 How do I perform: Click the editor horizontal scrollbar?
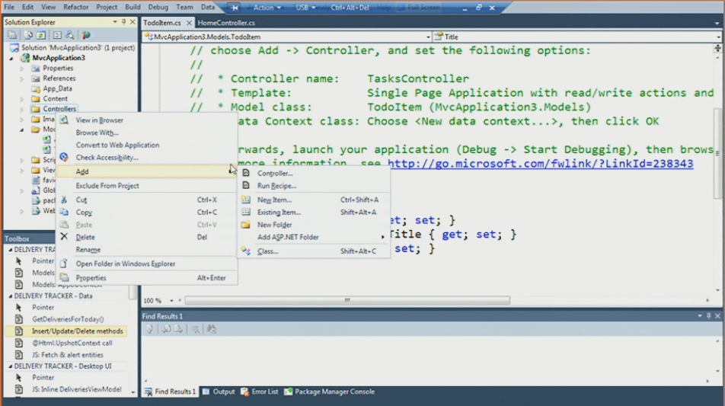pyautogui.click(x=347, y=301)
